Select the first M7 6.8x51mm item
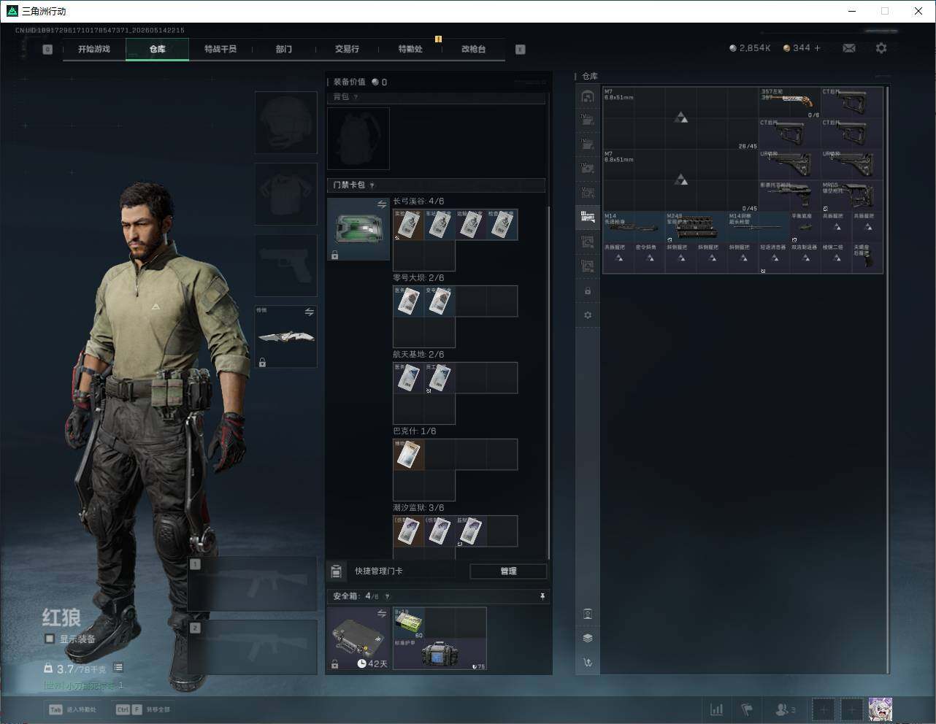Image resolution: width=936 pixels, height=724 pixels. point(680,118)
